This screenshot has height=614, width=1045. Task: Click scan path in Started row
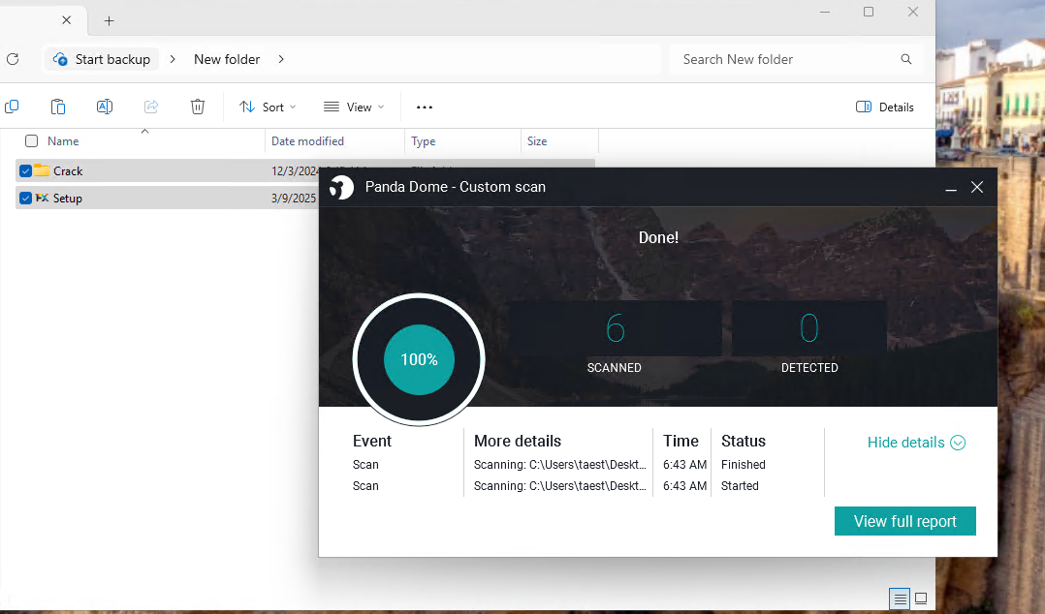pyautogui.click(x=560, y=486)
